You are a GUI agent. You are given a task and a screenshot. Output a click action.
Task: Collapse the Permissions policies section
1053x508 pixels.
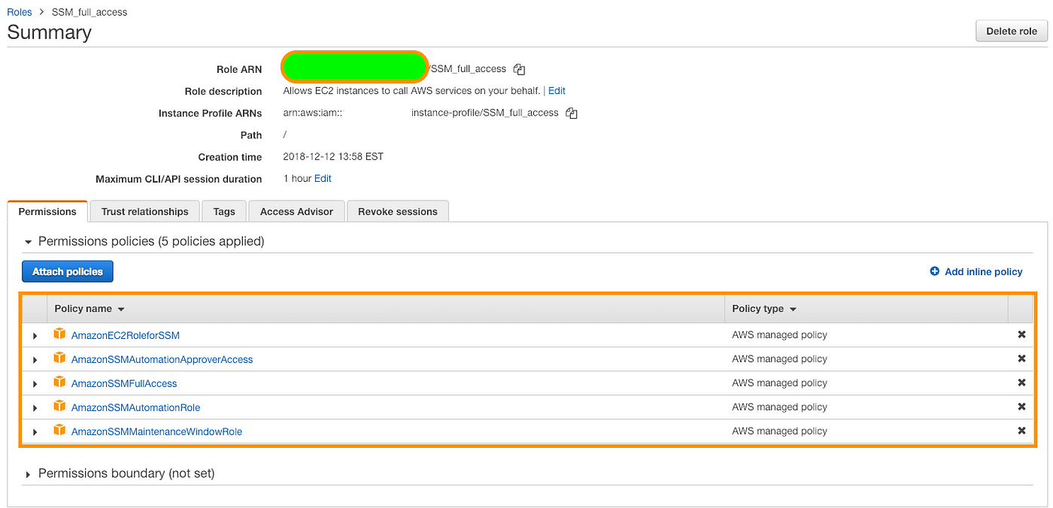(x=29, y=242)
